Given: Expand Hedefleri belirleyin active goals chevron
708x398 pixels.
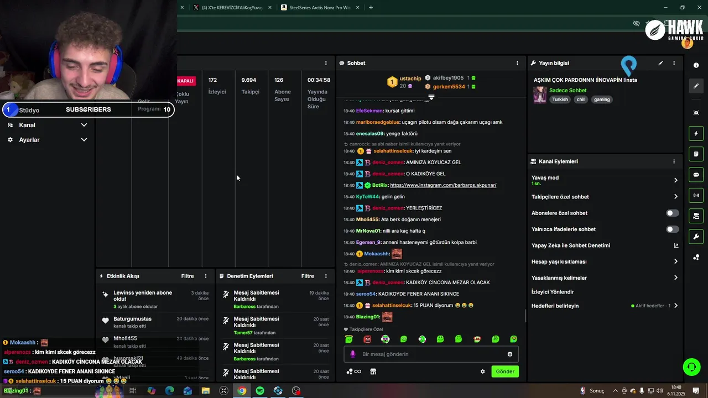Looking at the screenshot, I should click(675, 306).
